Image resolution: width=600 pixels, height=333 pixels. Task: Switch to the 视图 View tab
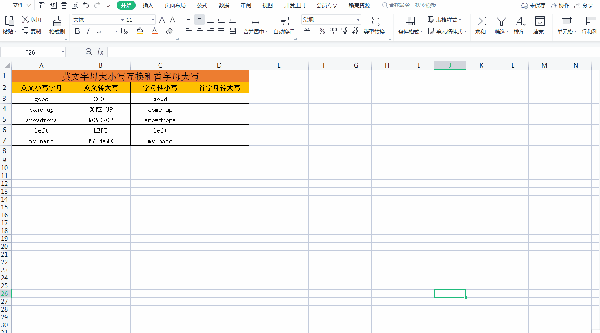[x=268, y=6]
